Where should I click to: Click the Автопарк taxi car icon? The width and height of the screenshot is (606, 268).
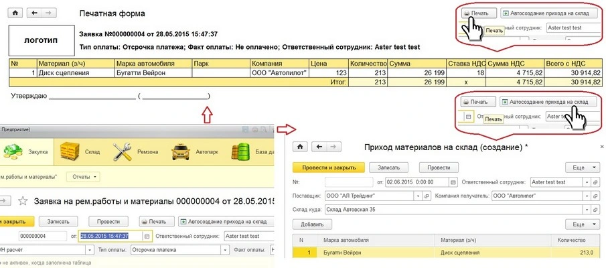click(x=179, y=151)
